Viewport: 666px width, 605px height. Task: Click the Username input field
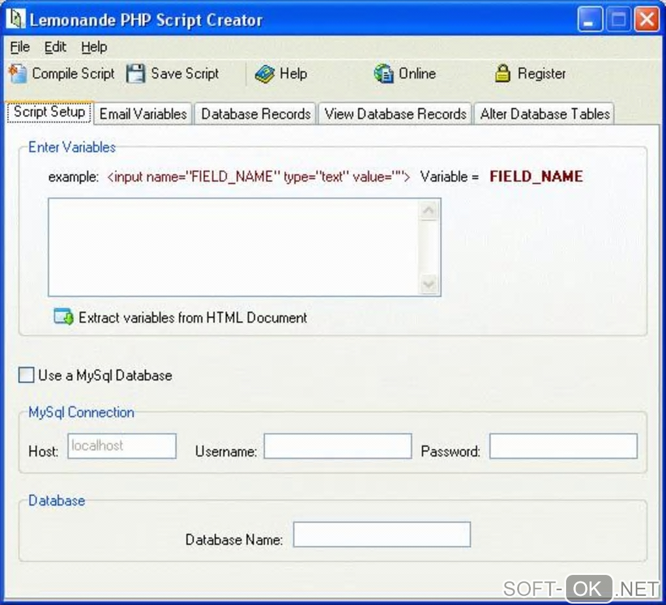click(x=338, y=446)
